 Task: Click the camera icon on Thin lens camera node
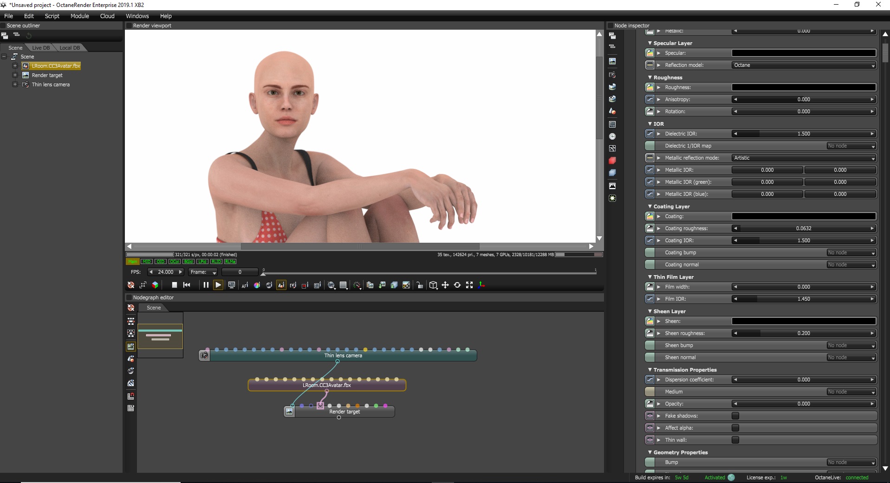point(204,356)
